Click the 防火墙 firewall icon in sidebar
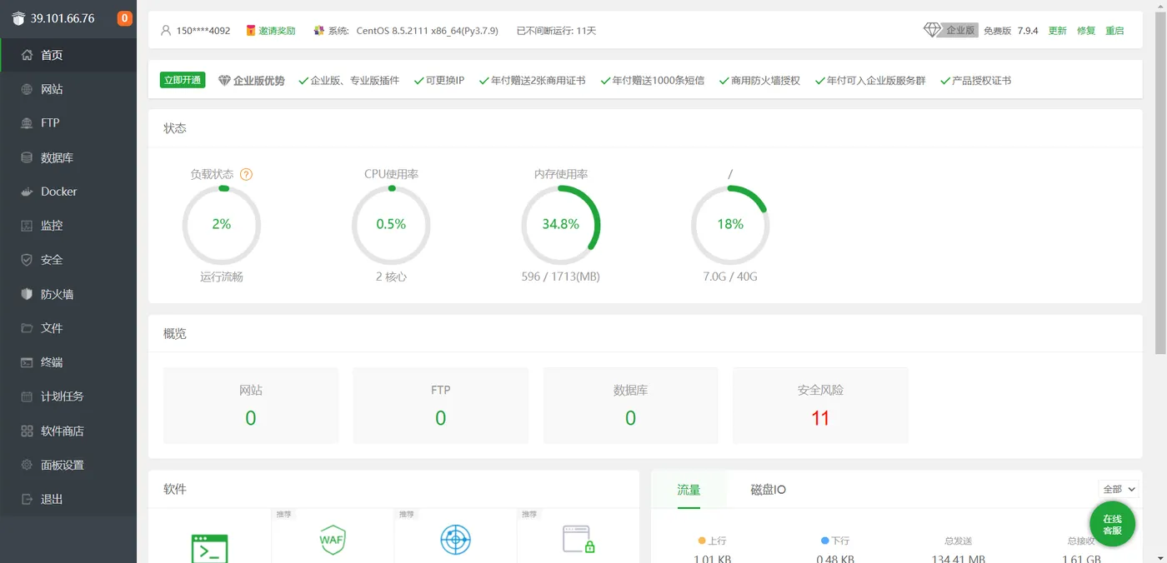 click(27, 294)
